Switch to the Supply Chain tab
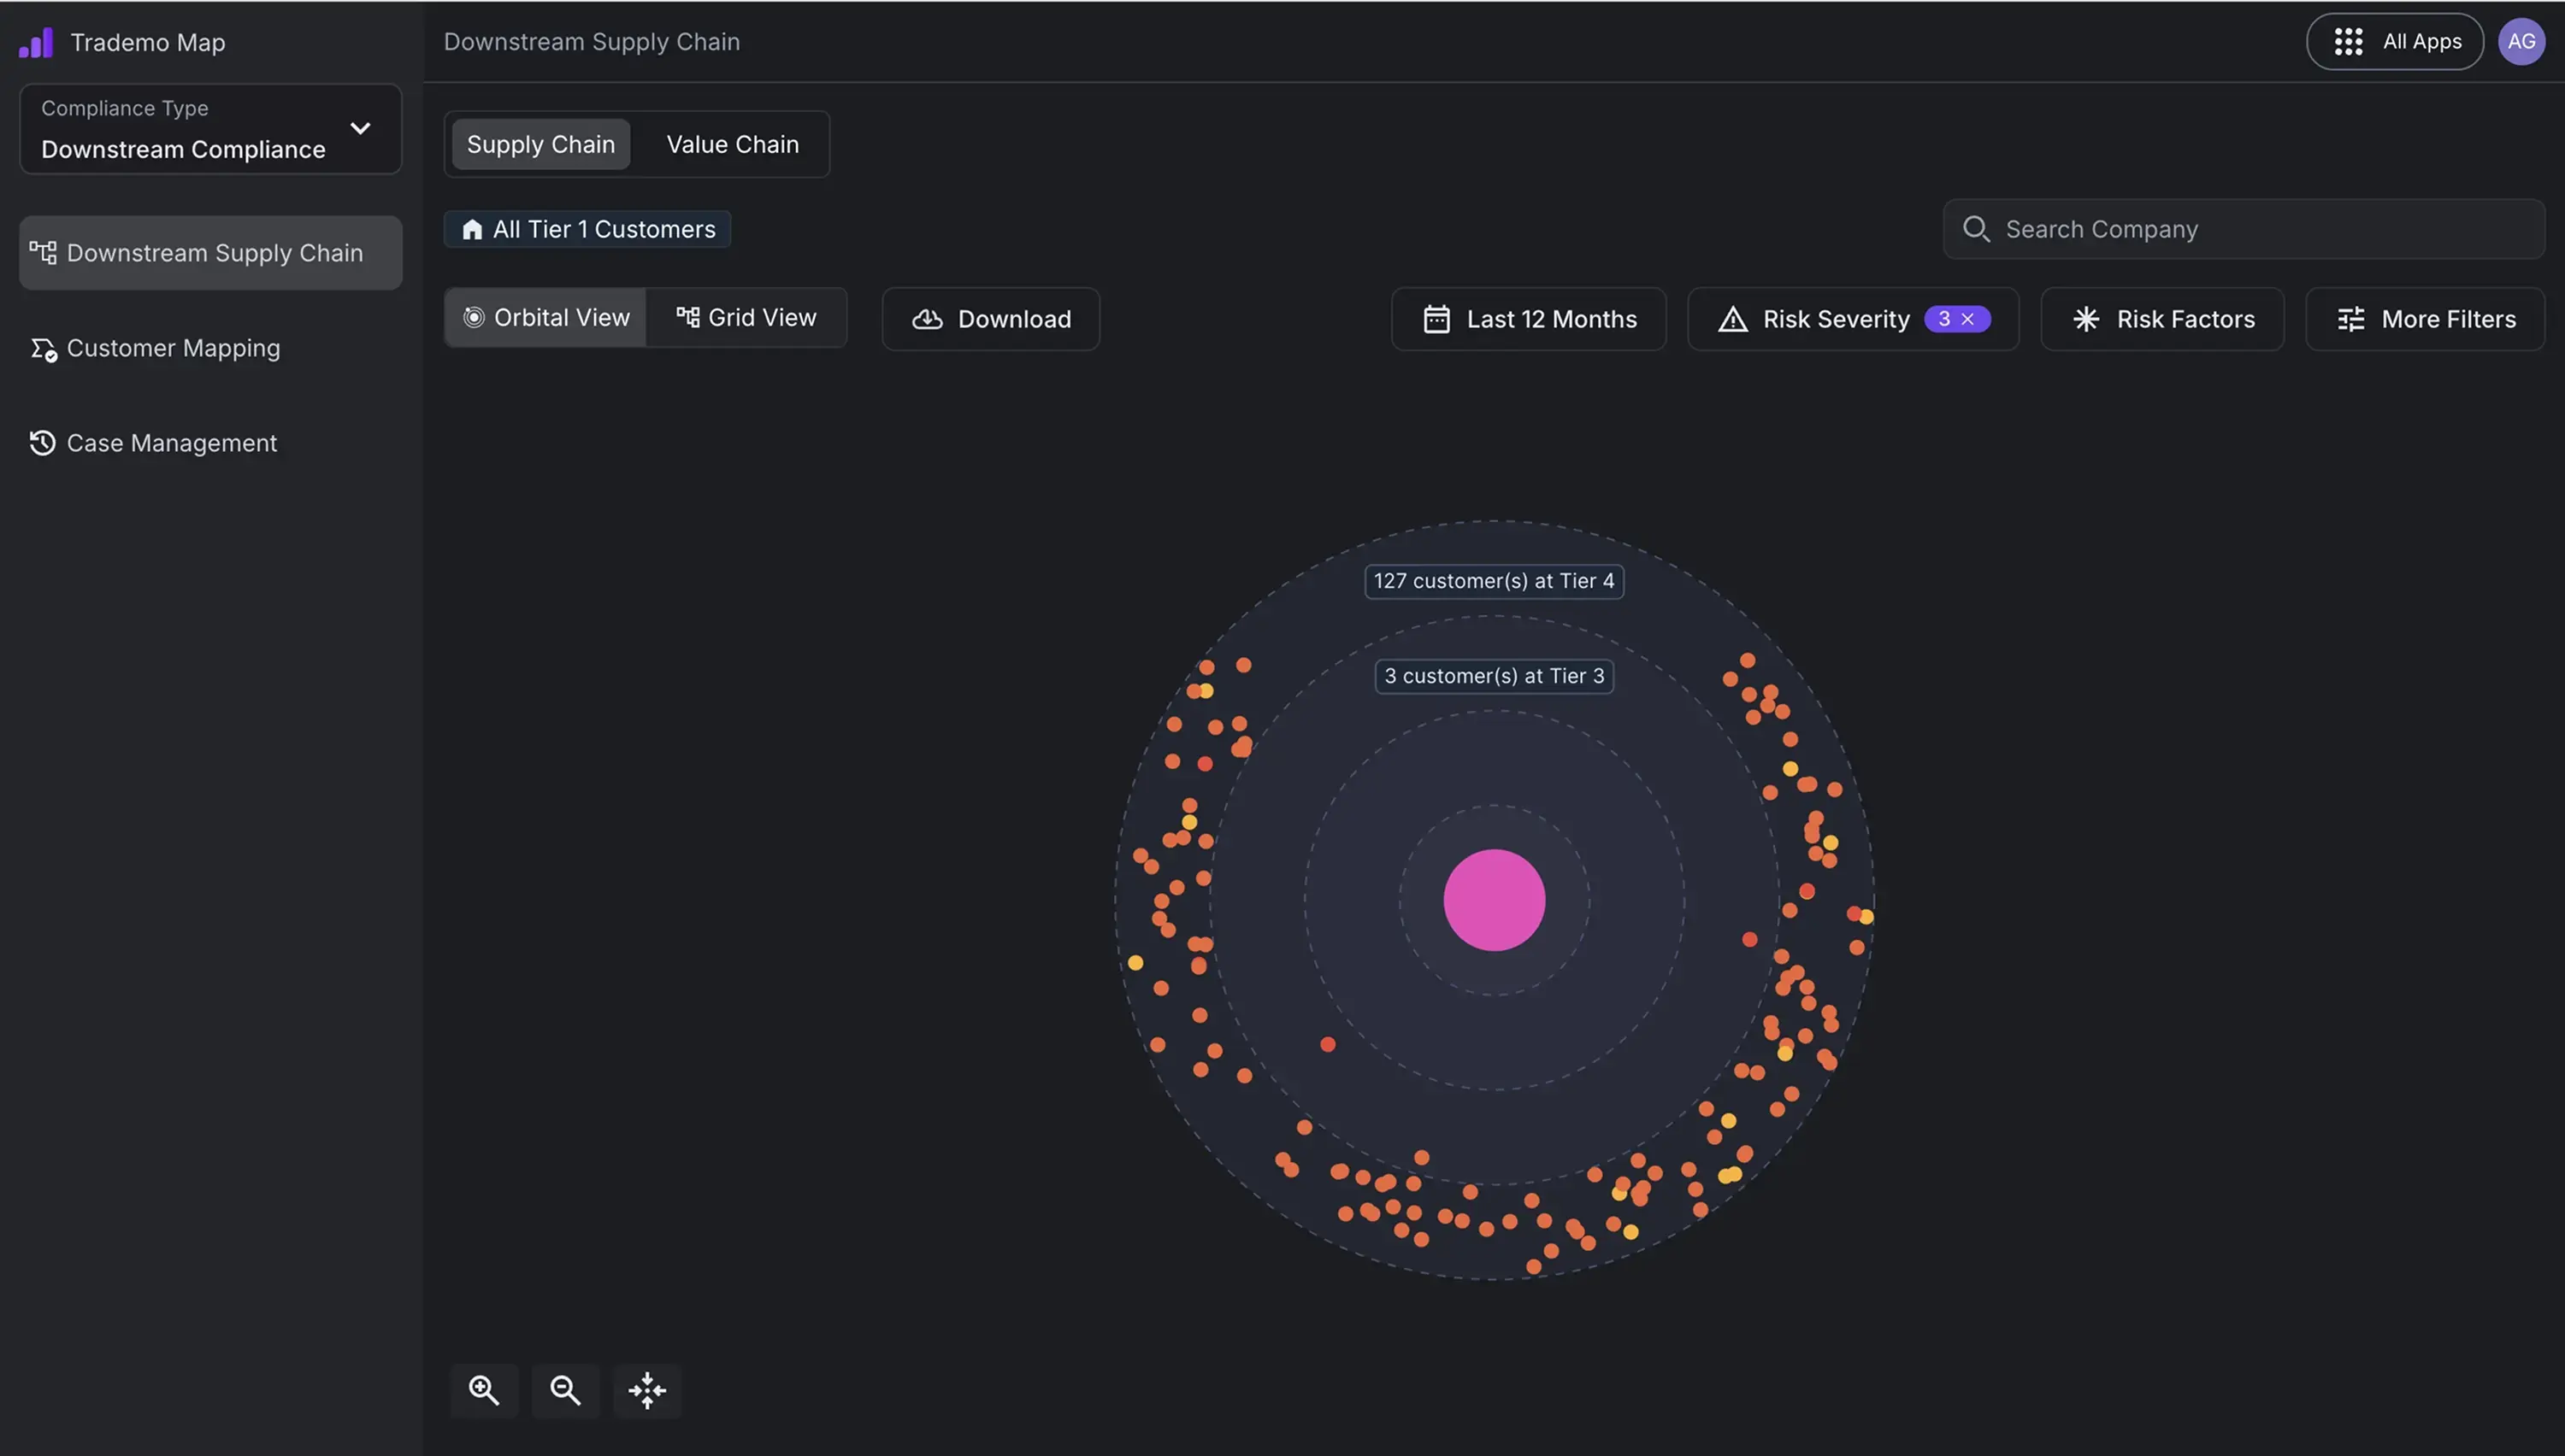The height and width of the screenshot is (1456, 2565). click(540, 144)
